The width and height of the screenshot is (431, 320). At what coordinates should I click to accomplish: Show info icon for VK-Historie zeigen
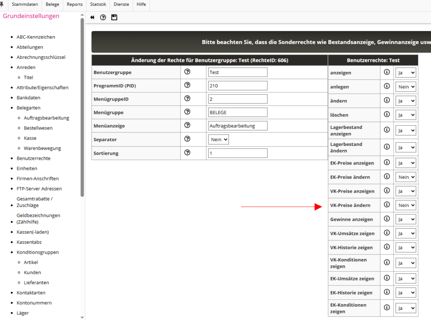pos(387,247)
